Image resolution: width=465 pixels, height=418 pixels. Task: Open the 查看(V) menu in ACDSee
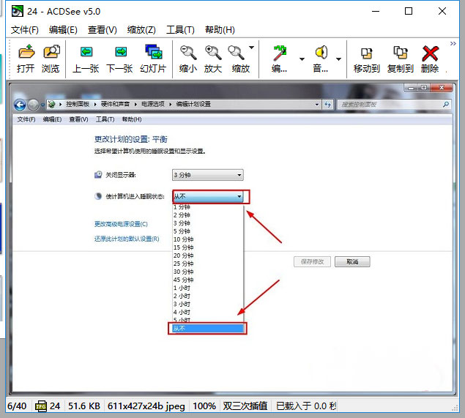(103, 29)
